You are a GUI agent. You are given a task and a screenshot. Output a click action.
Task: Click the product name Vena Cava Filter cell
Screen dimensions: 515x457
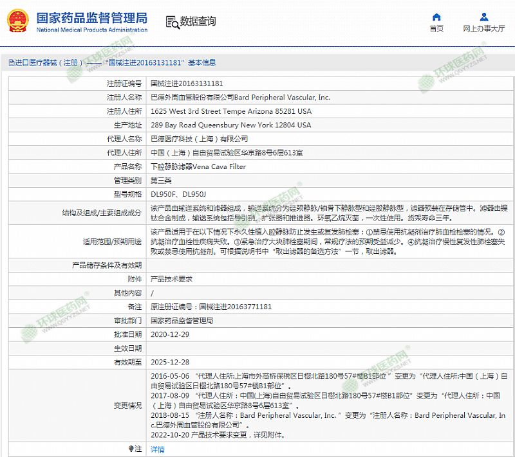click(x=198, y=166)
